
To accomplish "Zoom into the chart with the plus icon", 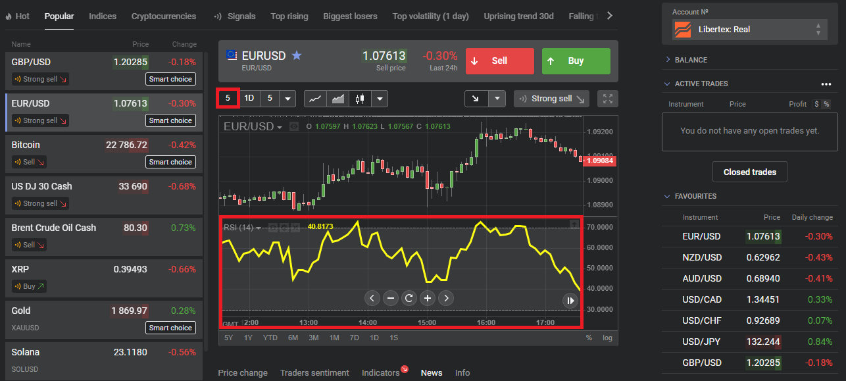I will point(428,298).
